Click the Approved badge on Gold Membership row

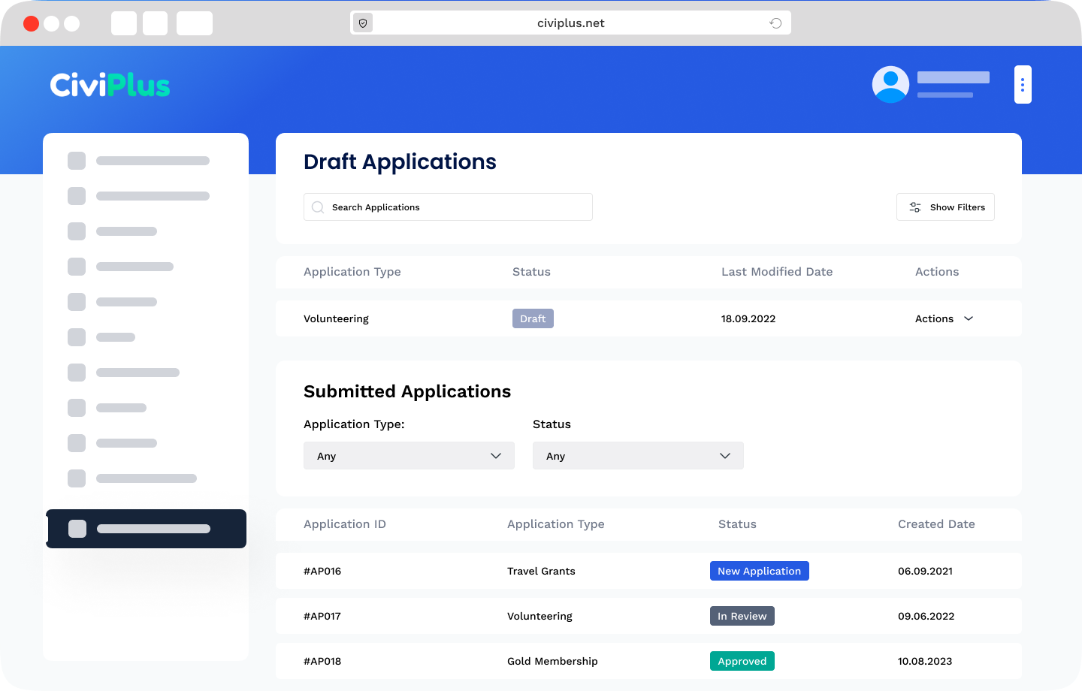pos(742,661)
